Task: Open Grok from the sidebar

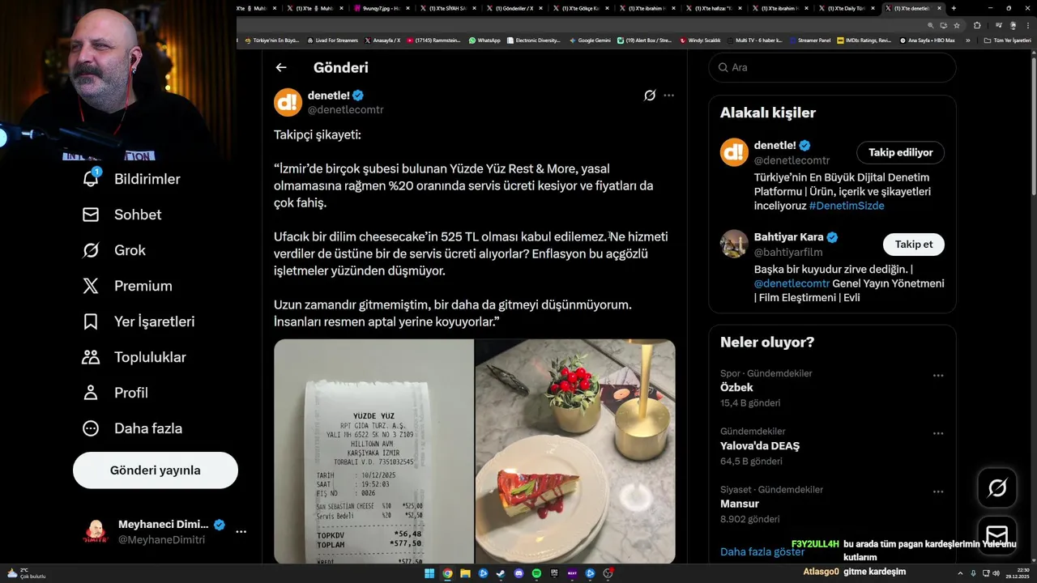Action: pos(91,250)
